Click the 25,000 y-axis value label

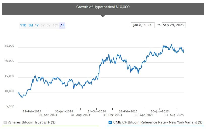[x=9, y=46]
